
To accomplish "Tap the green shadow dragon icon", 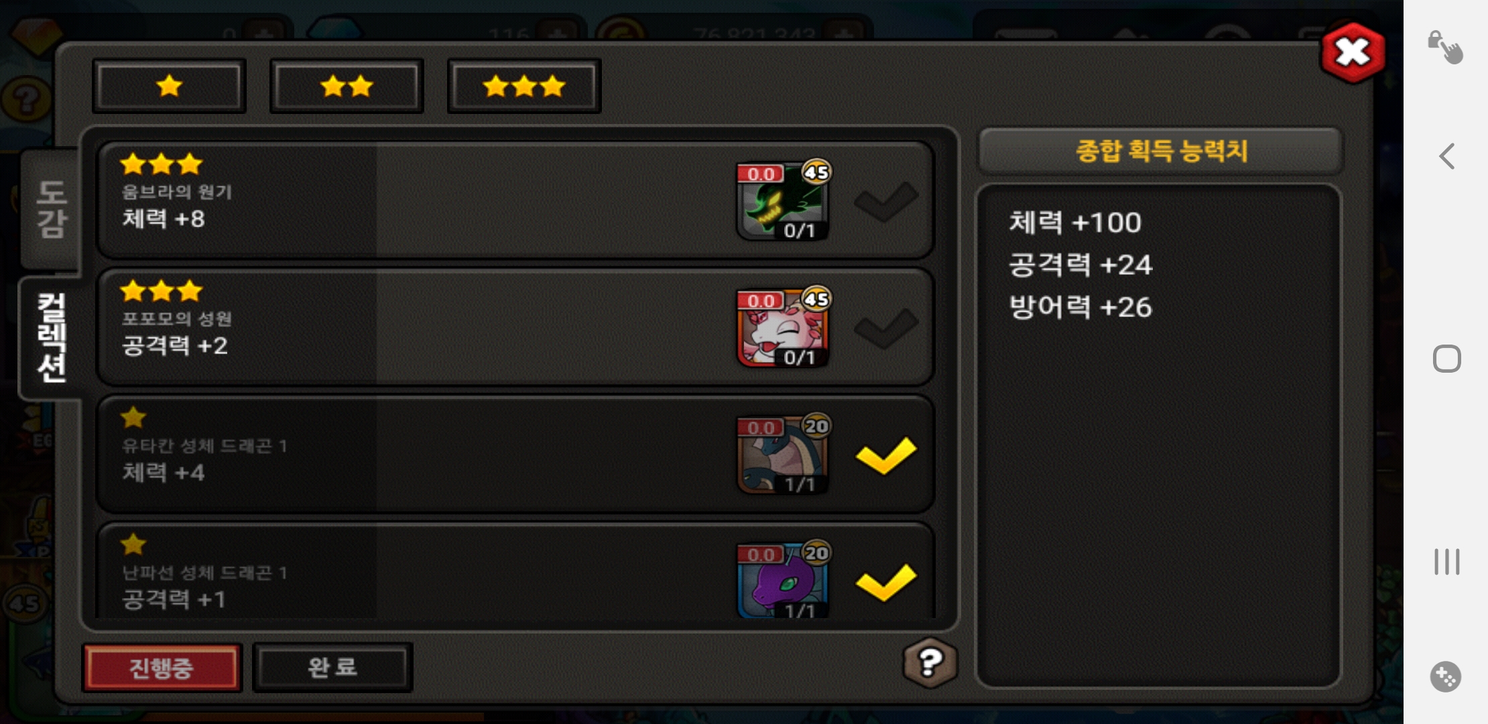I will point(783,201).
